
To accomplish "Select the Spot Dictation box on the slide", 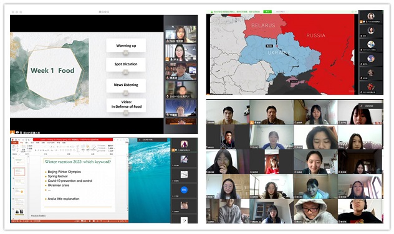I will (126, 64).
